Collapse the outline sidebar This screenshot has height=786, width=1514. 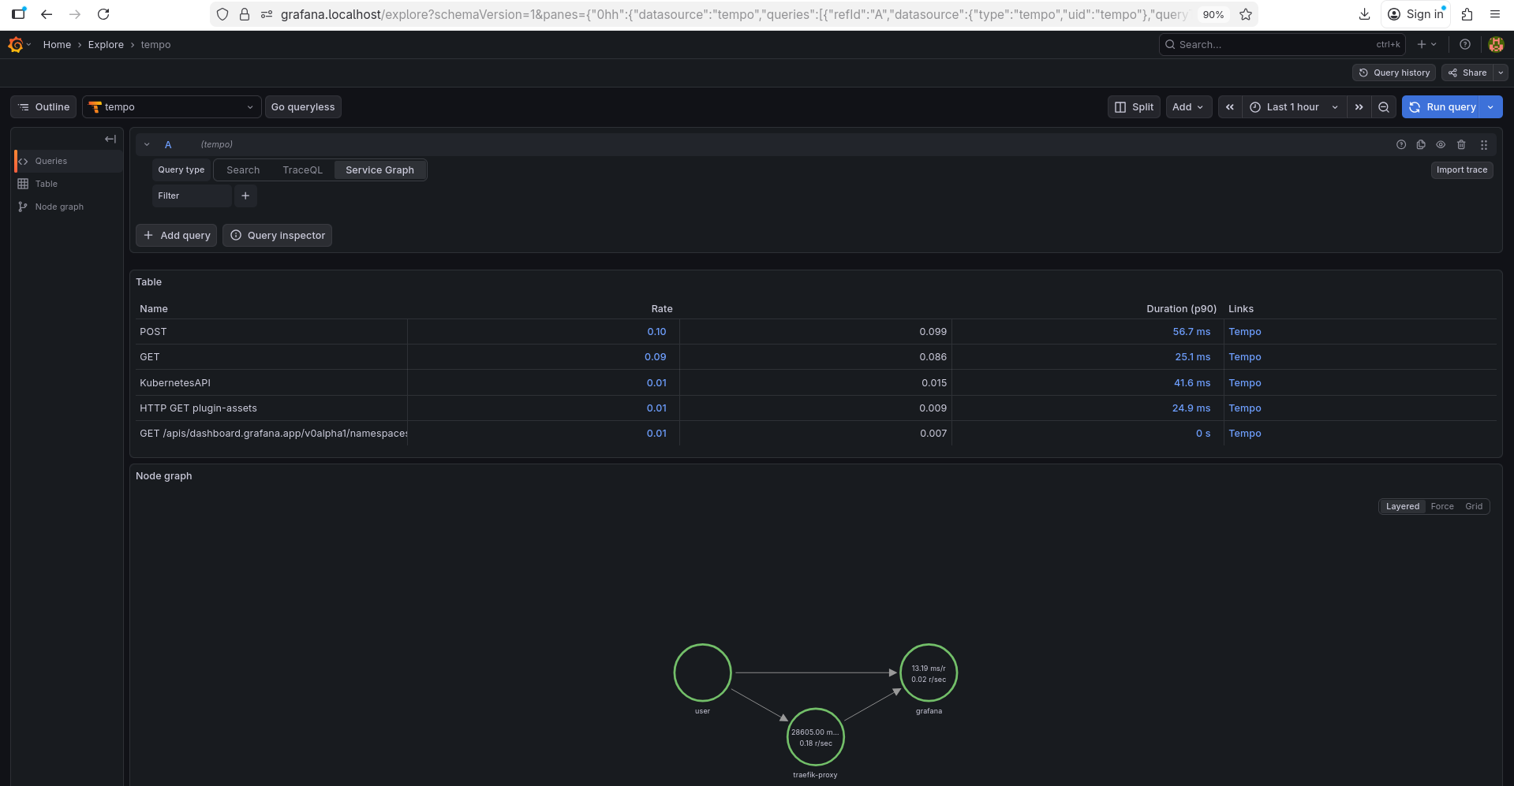[x=110, y=140]
